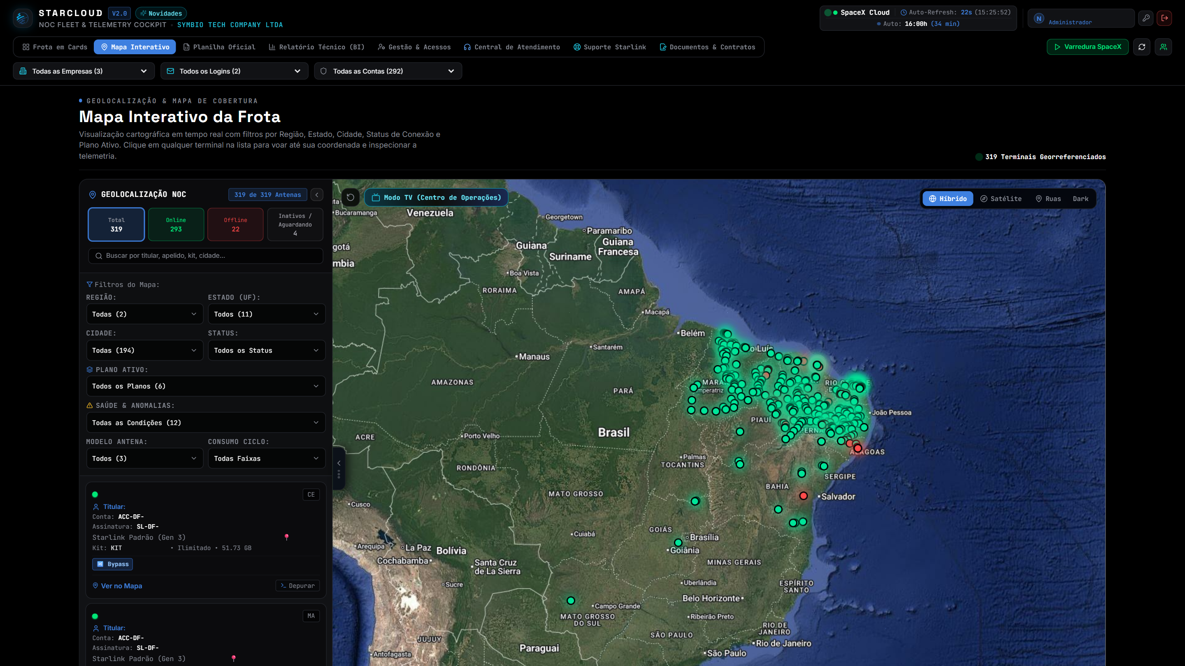Click the Novidades badge

point(161,13)
